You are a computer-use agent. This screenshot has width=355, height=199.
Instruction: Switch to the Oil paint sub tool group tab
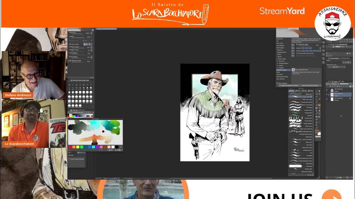[x=298, y=91]
